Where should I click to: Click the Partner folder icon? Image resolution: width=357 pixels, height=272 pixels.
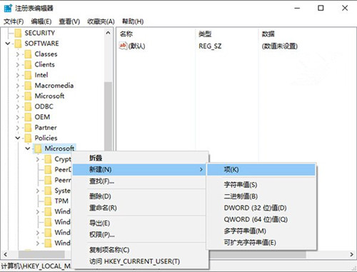pos(28,128)
